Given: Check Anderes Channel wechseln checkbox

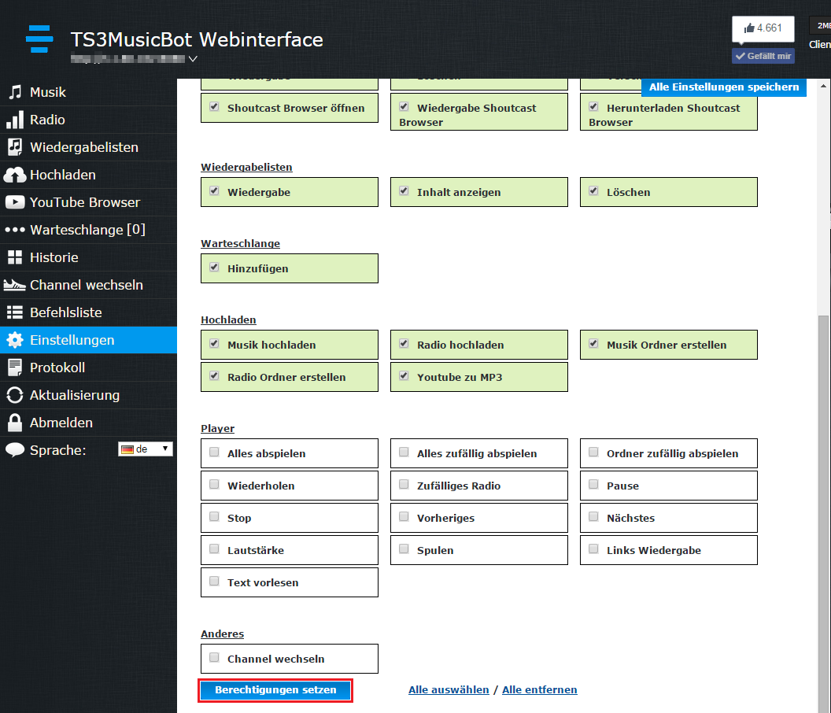Looking at the screenshot, I should click(x=214, y=658).
